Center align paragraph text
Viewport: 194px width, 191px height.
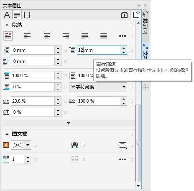[47, 36]
